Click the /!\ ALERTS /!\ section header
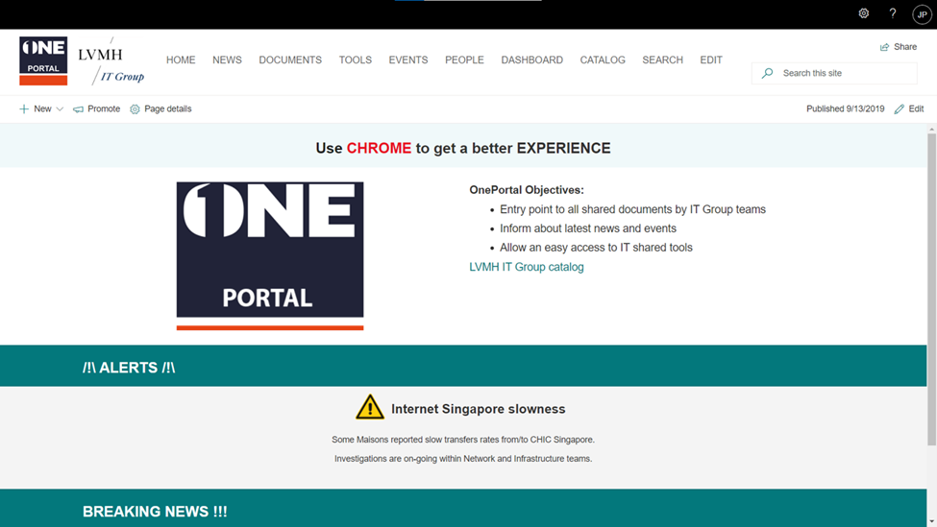937x527 pixels. tap(129, 368)
